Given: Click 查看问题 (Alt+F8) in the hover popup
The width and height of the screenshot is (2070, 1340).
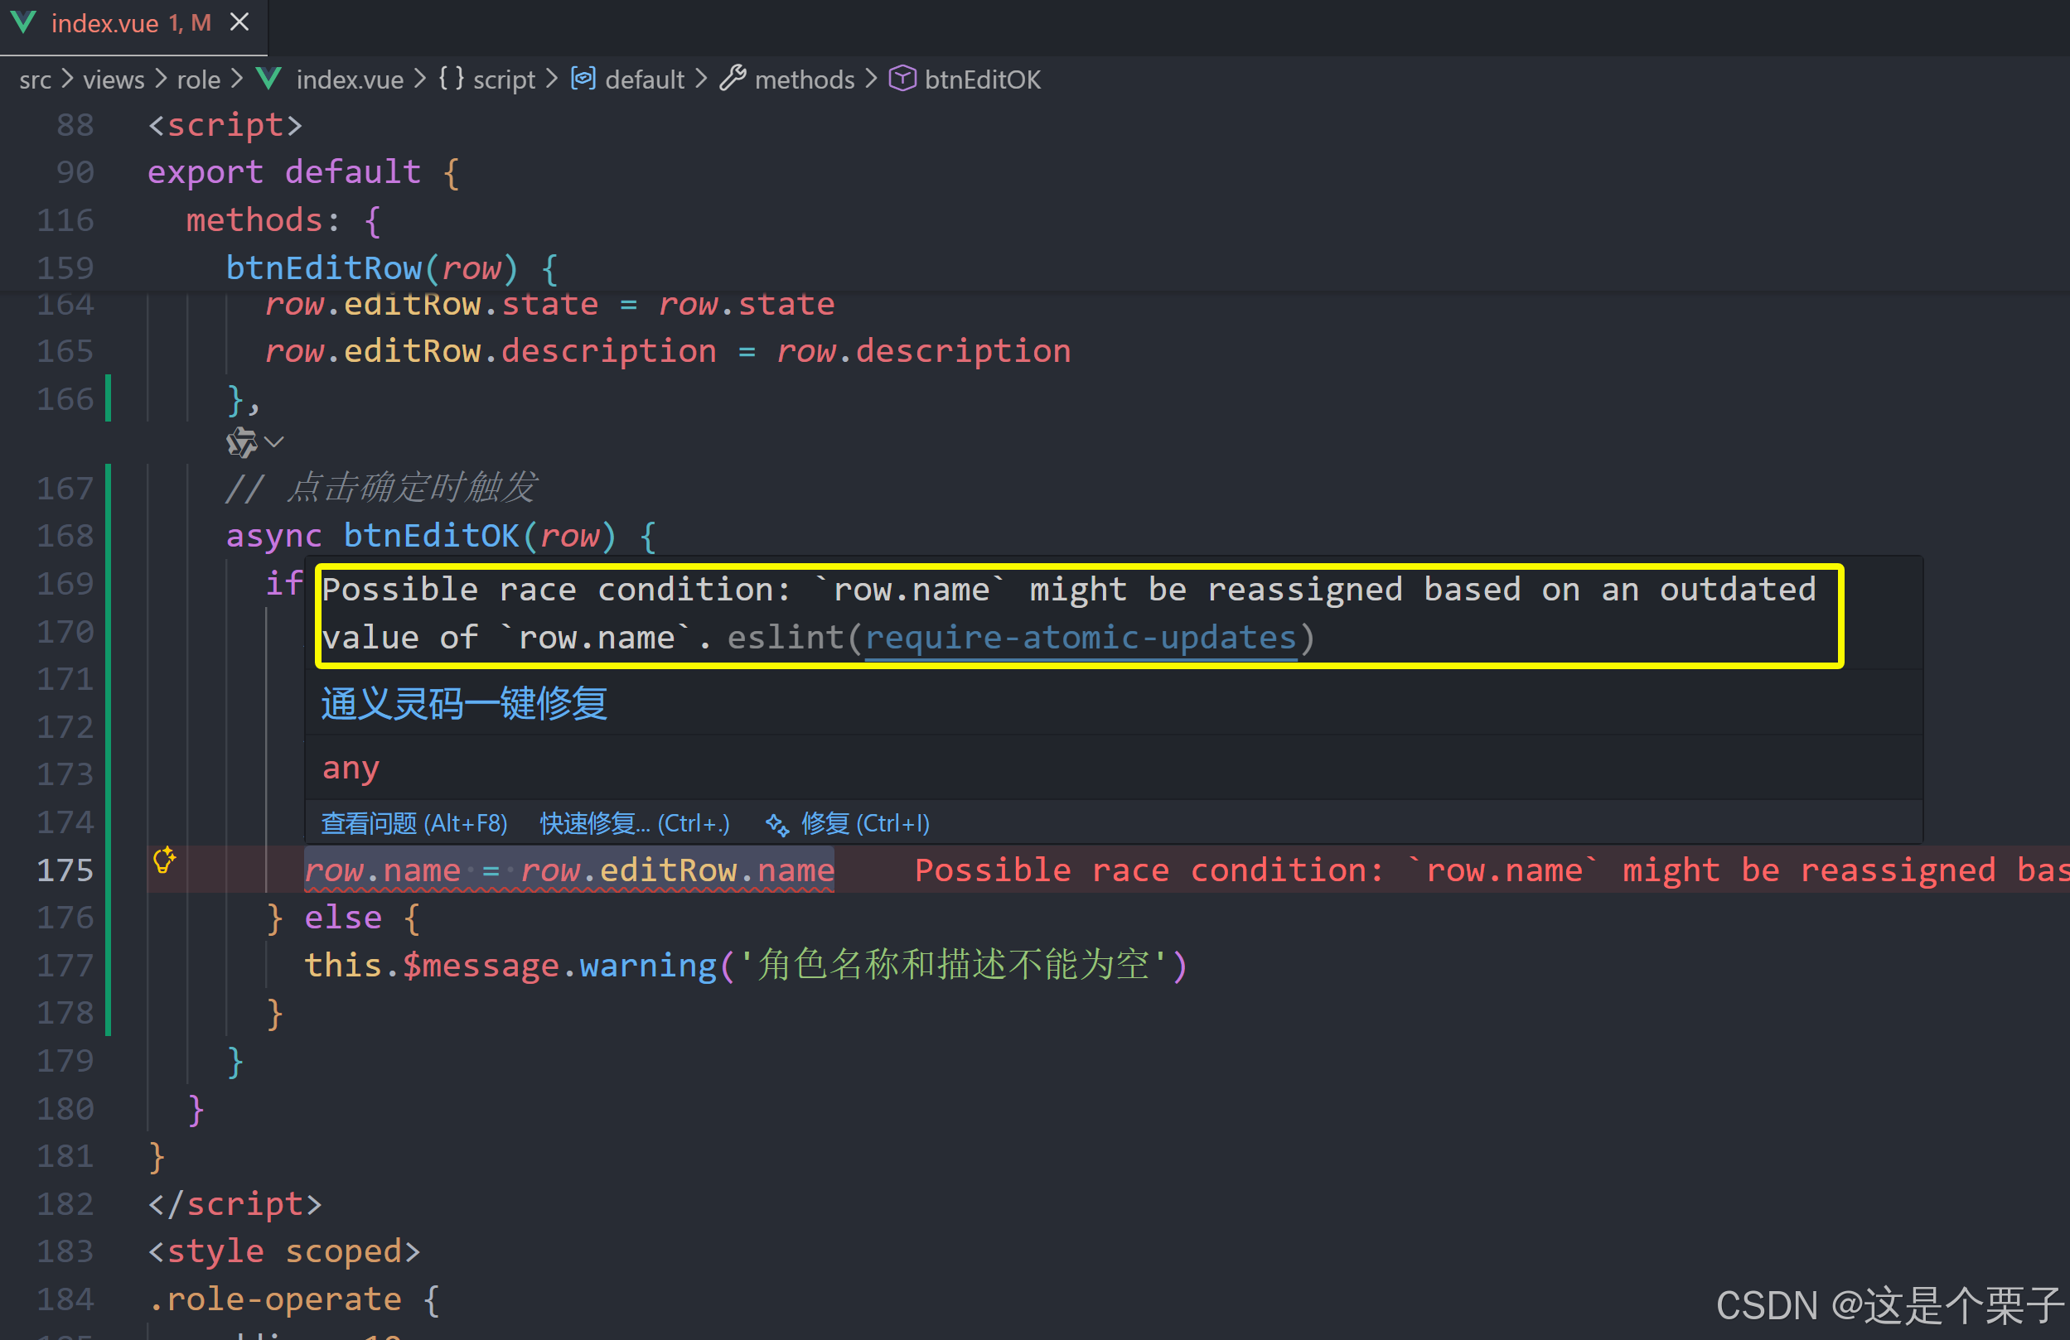Looking at the screenshot, I should [x=414, y=823].
